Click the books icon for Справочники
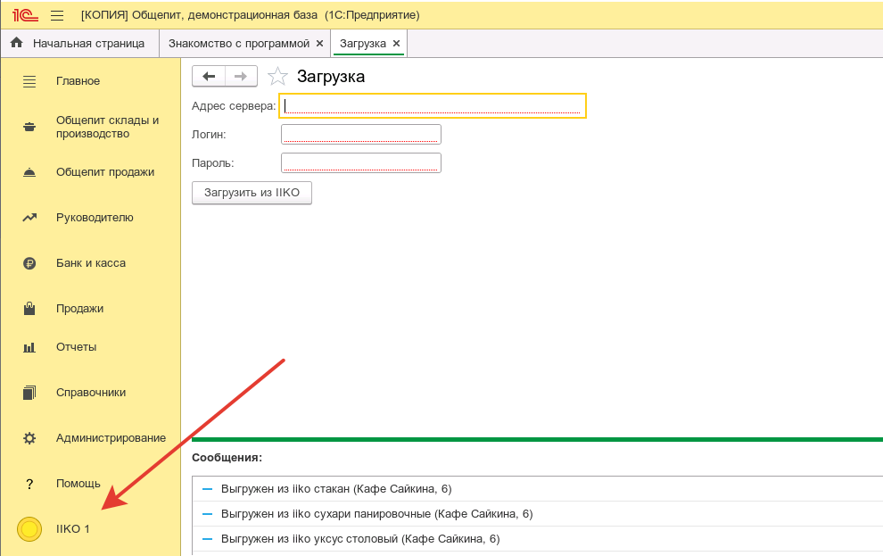Screen dimensions: 883x556 point(29,393)
